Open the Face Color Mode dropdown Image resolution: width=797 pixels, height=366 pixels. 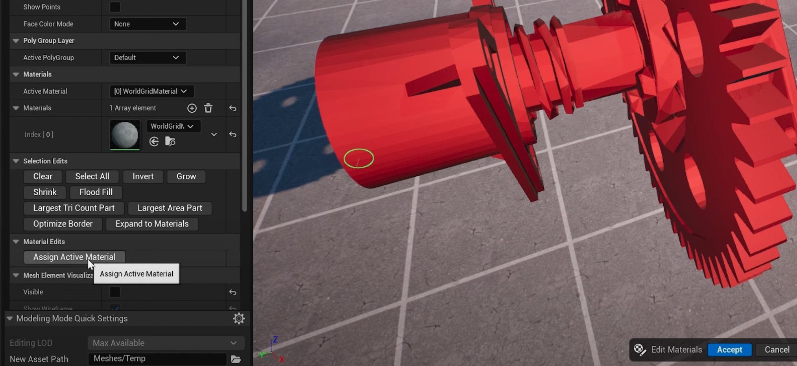click(147, 24)
